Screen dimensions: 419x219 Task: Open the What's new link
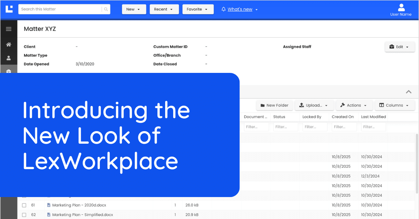point(240,9)
